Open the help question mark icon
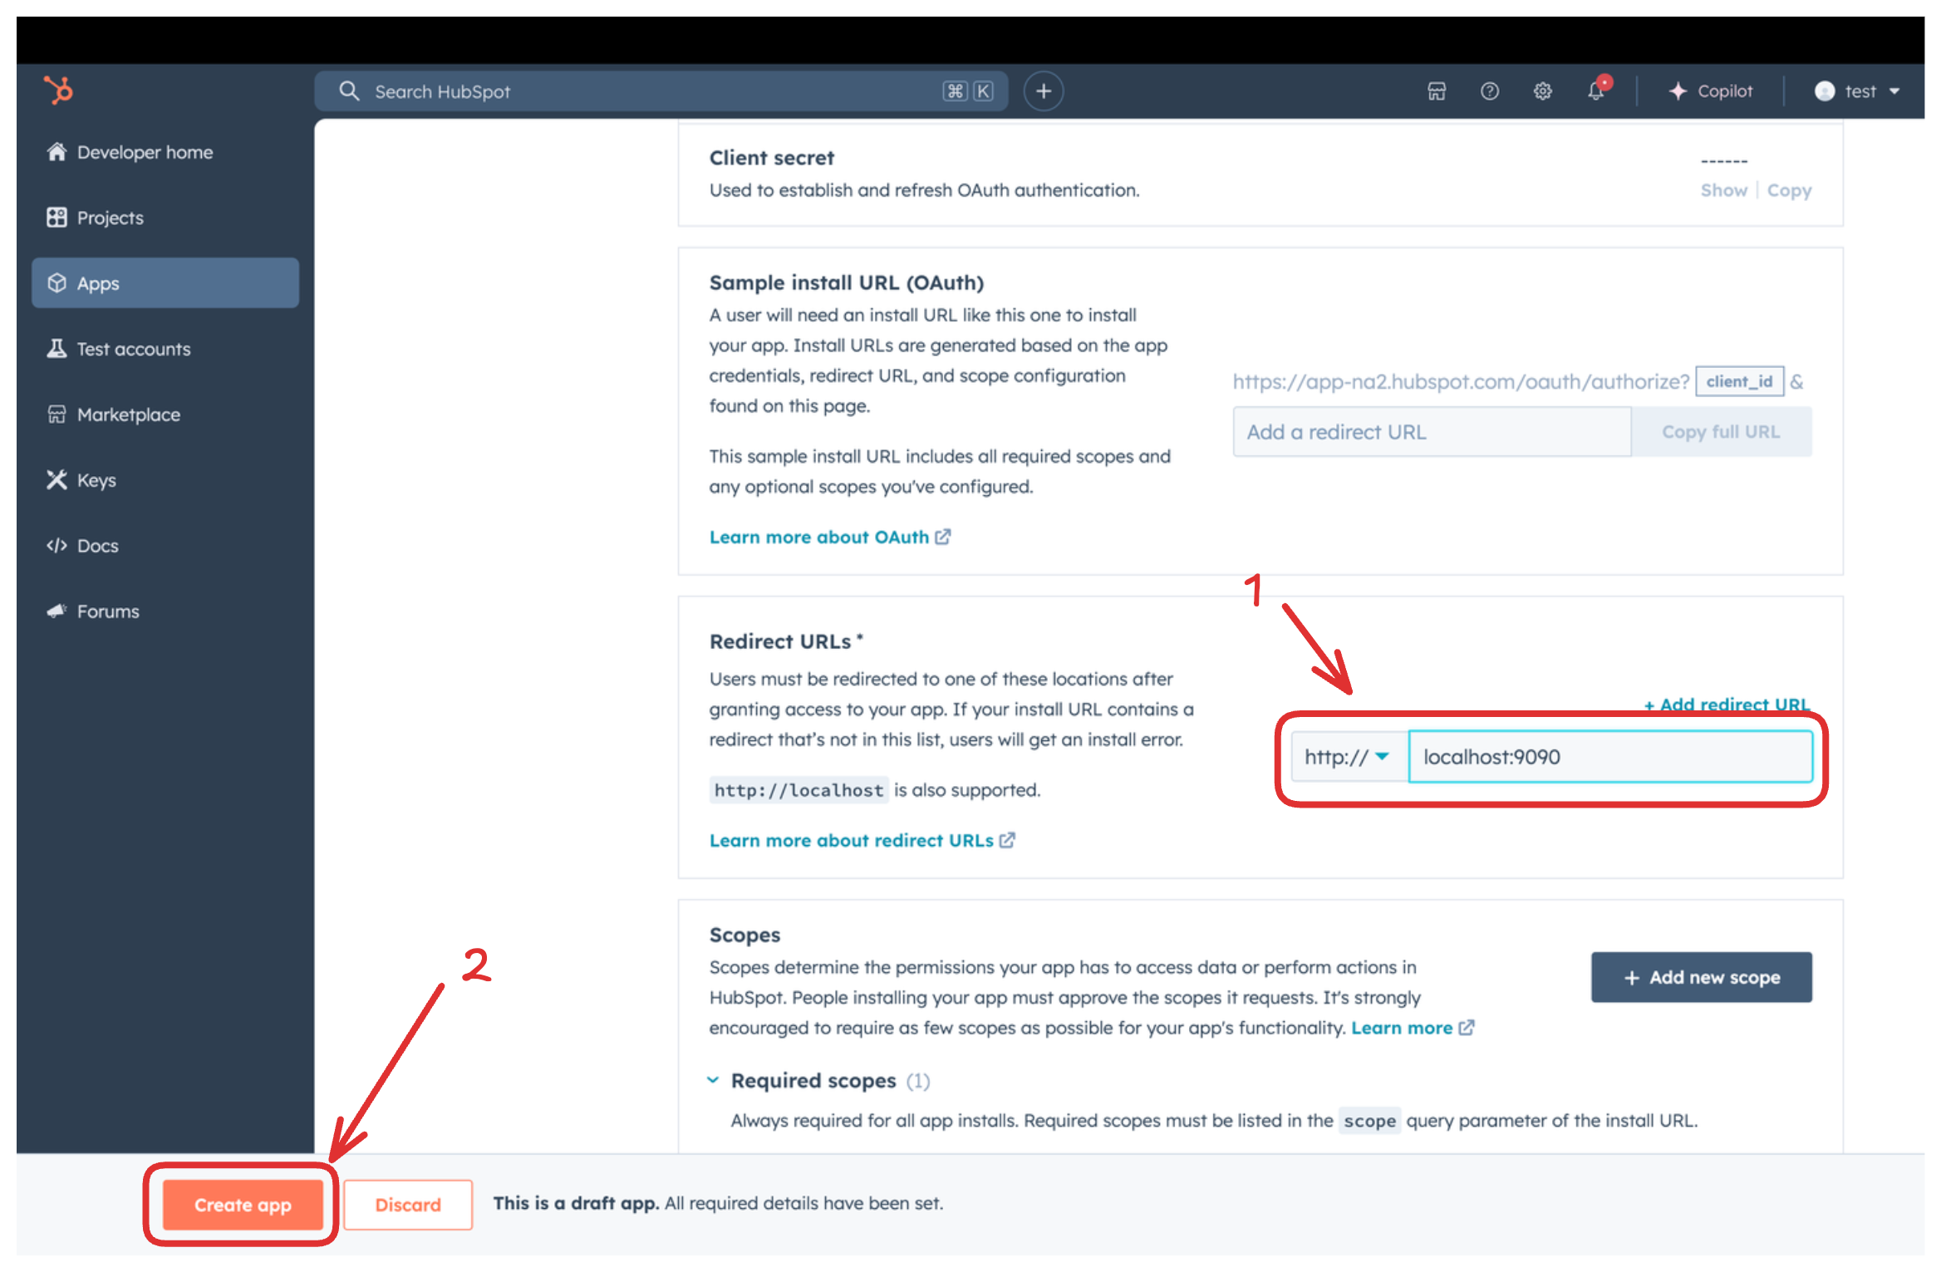The width and height of the screenshot is (1941, 1272). click(x=1490, y=91)
